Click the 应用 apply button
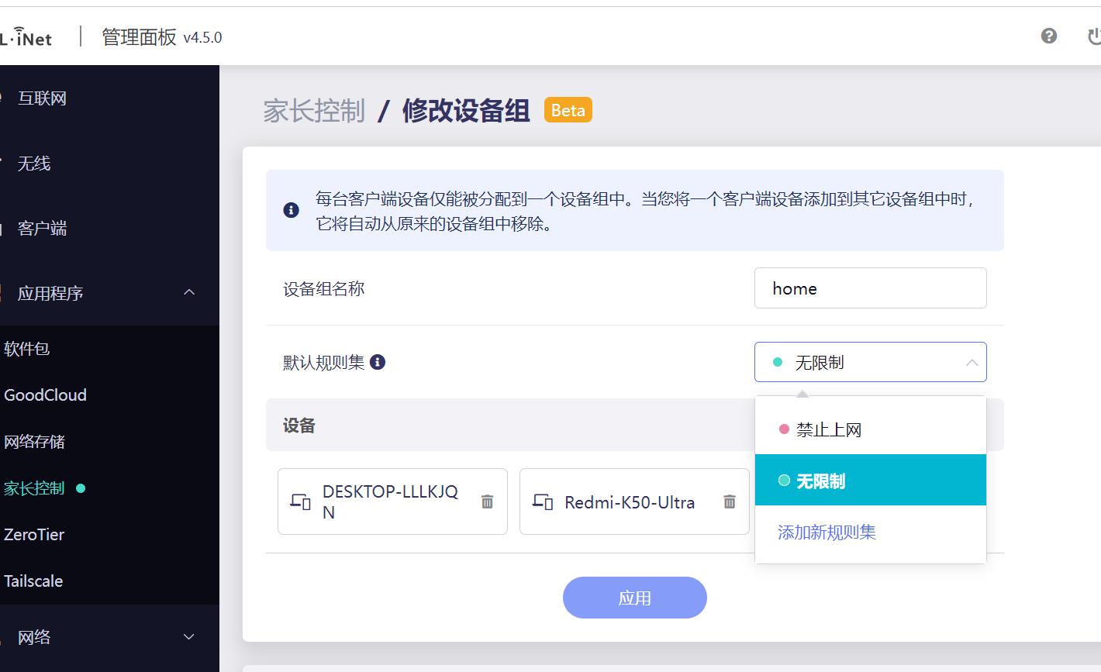 pyautogui.click(x=634, y=597)
